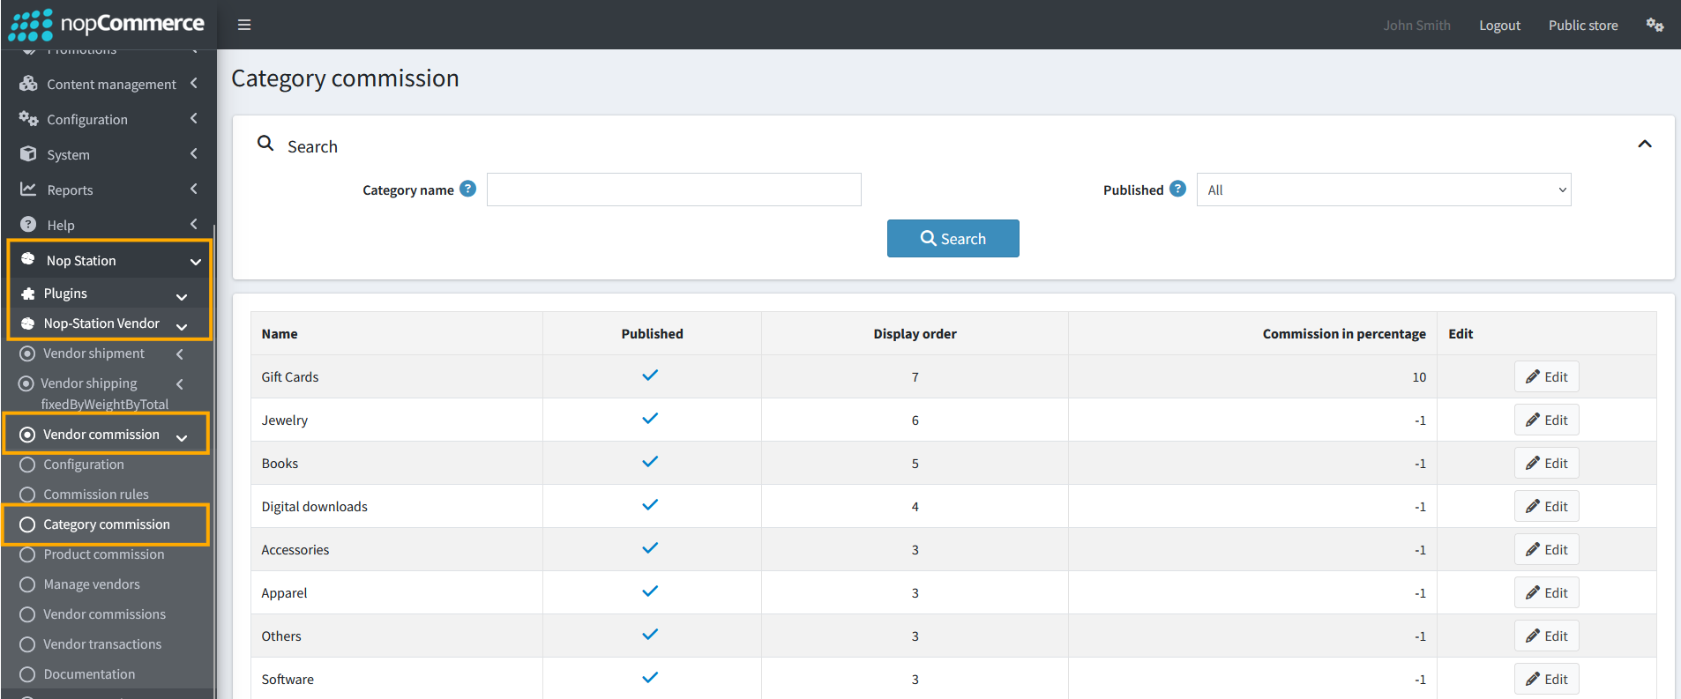
Task: Expand the Reports menu arrow
Action: (x=193, y=189)
